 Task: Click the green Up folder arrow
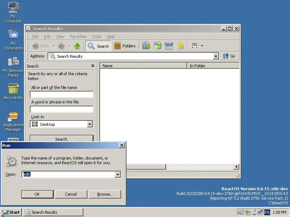(x=77, y=46)
